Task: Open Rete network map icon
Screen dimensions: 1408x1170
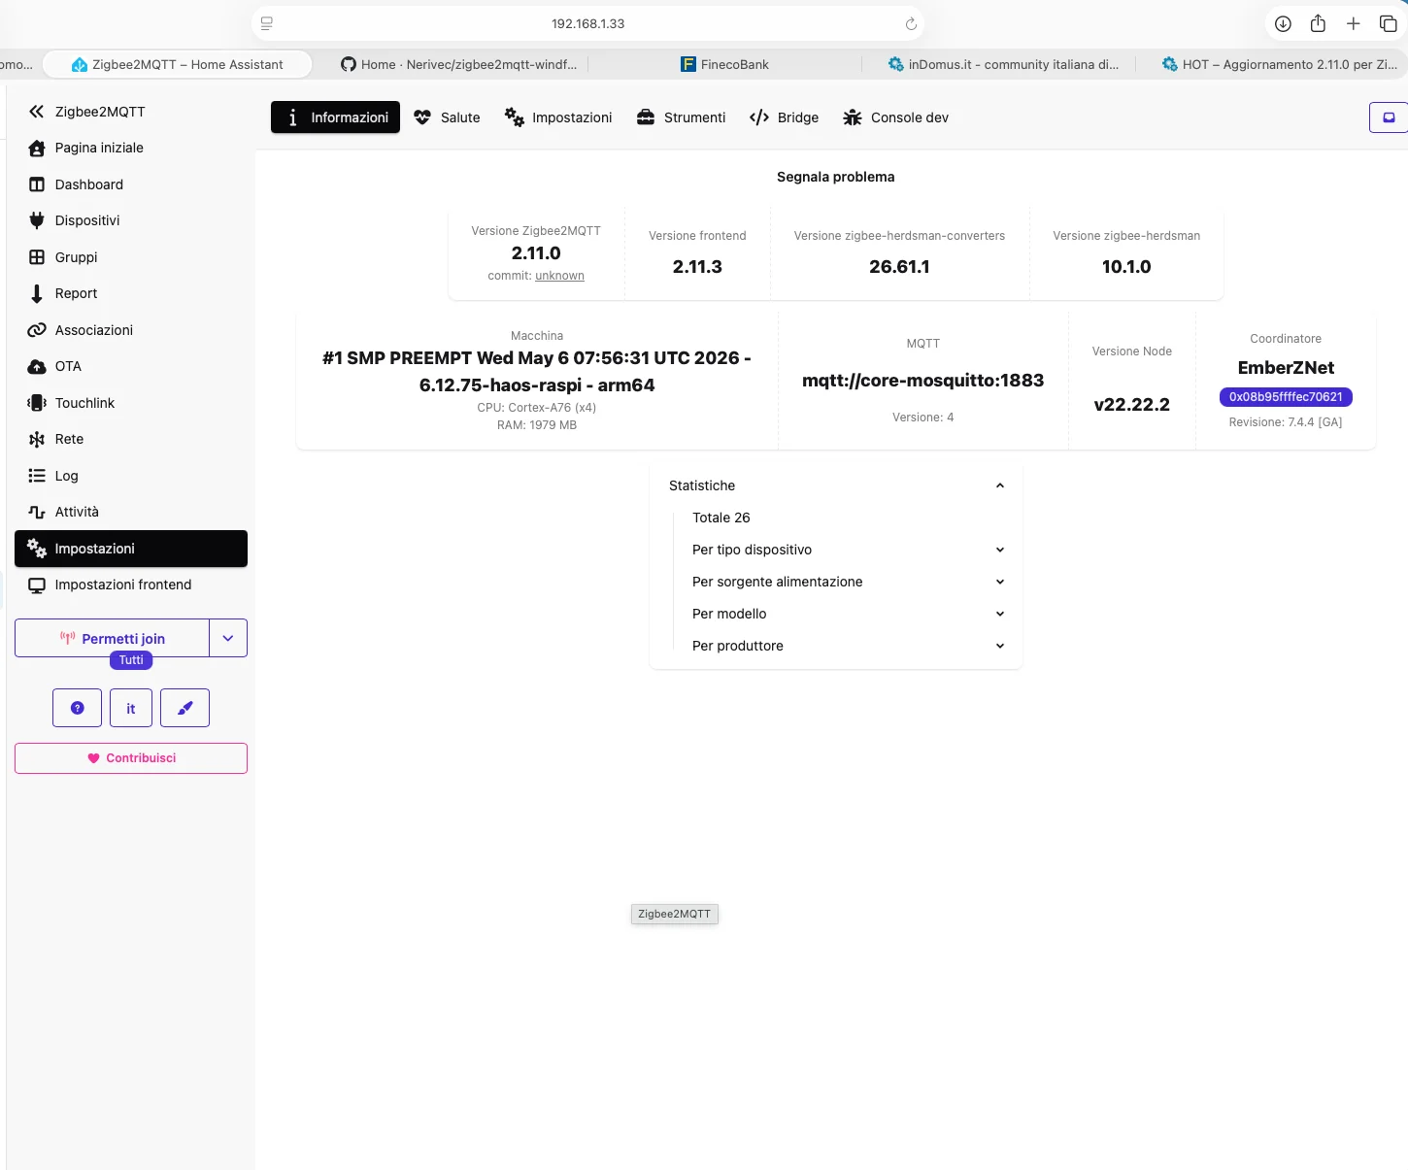Action: 37,439
